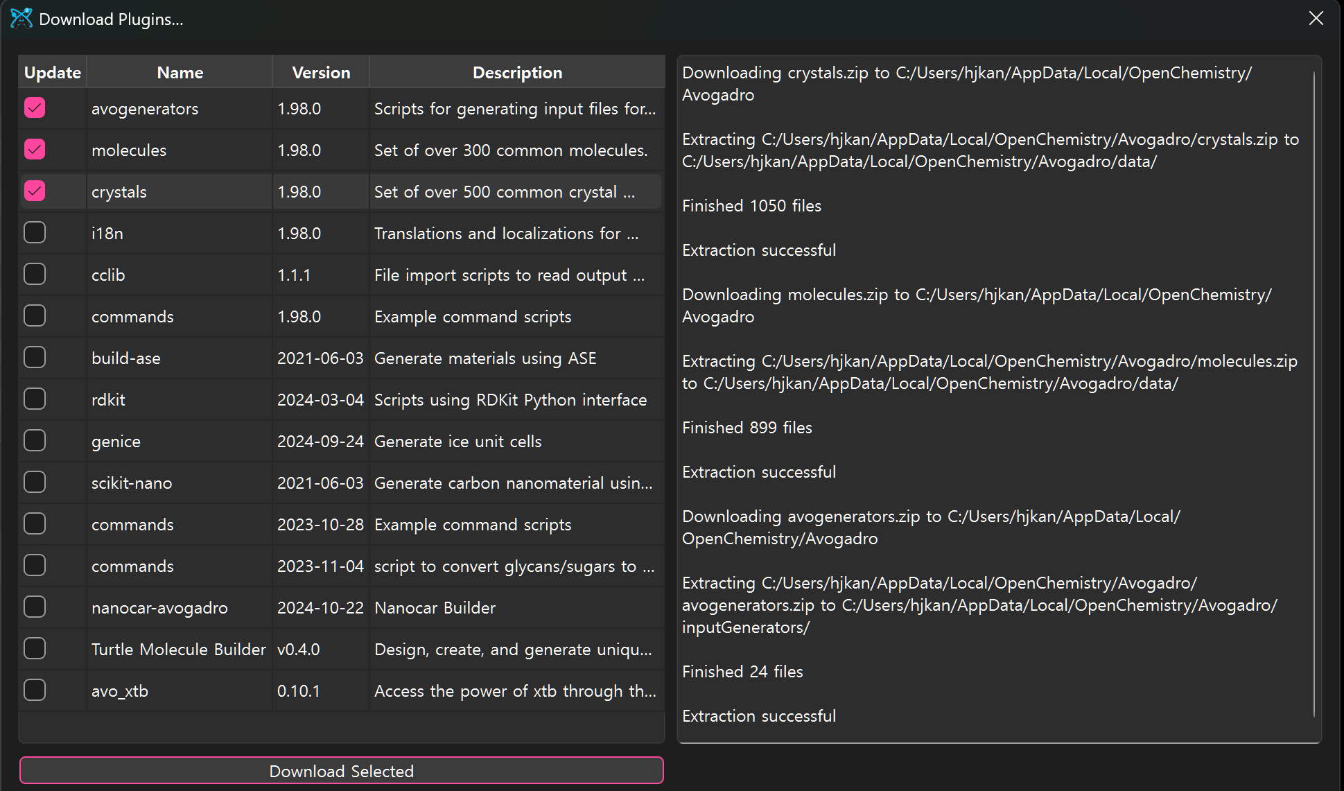Click the Update column header
Screen dimensions: 1344x791
point(53,73)
